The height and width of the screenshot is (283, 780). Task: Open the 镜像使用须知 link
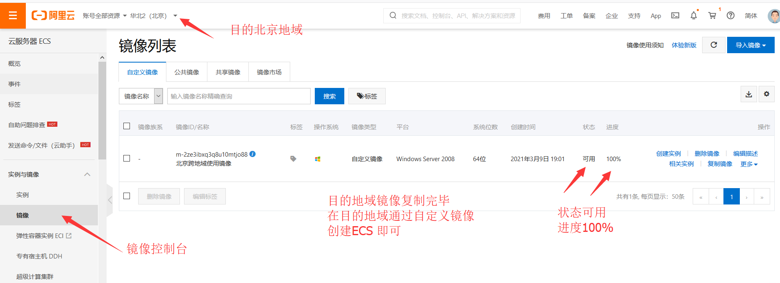(x=645, y=45)
